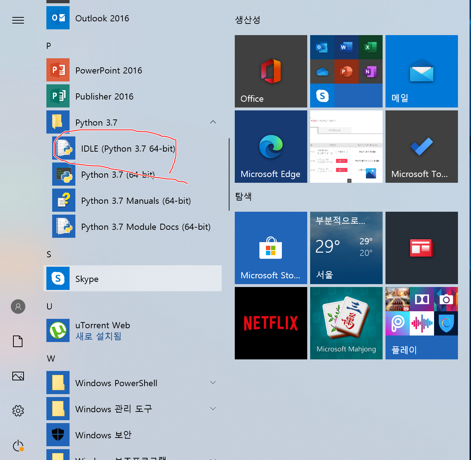Open uTorrent Web

pyautogui.click(x=133, y=330)
